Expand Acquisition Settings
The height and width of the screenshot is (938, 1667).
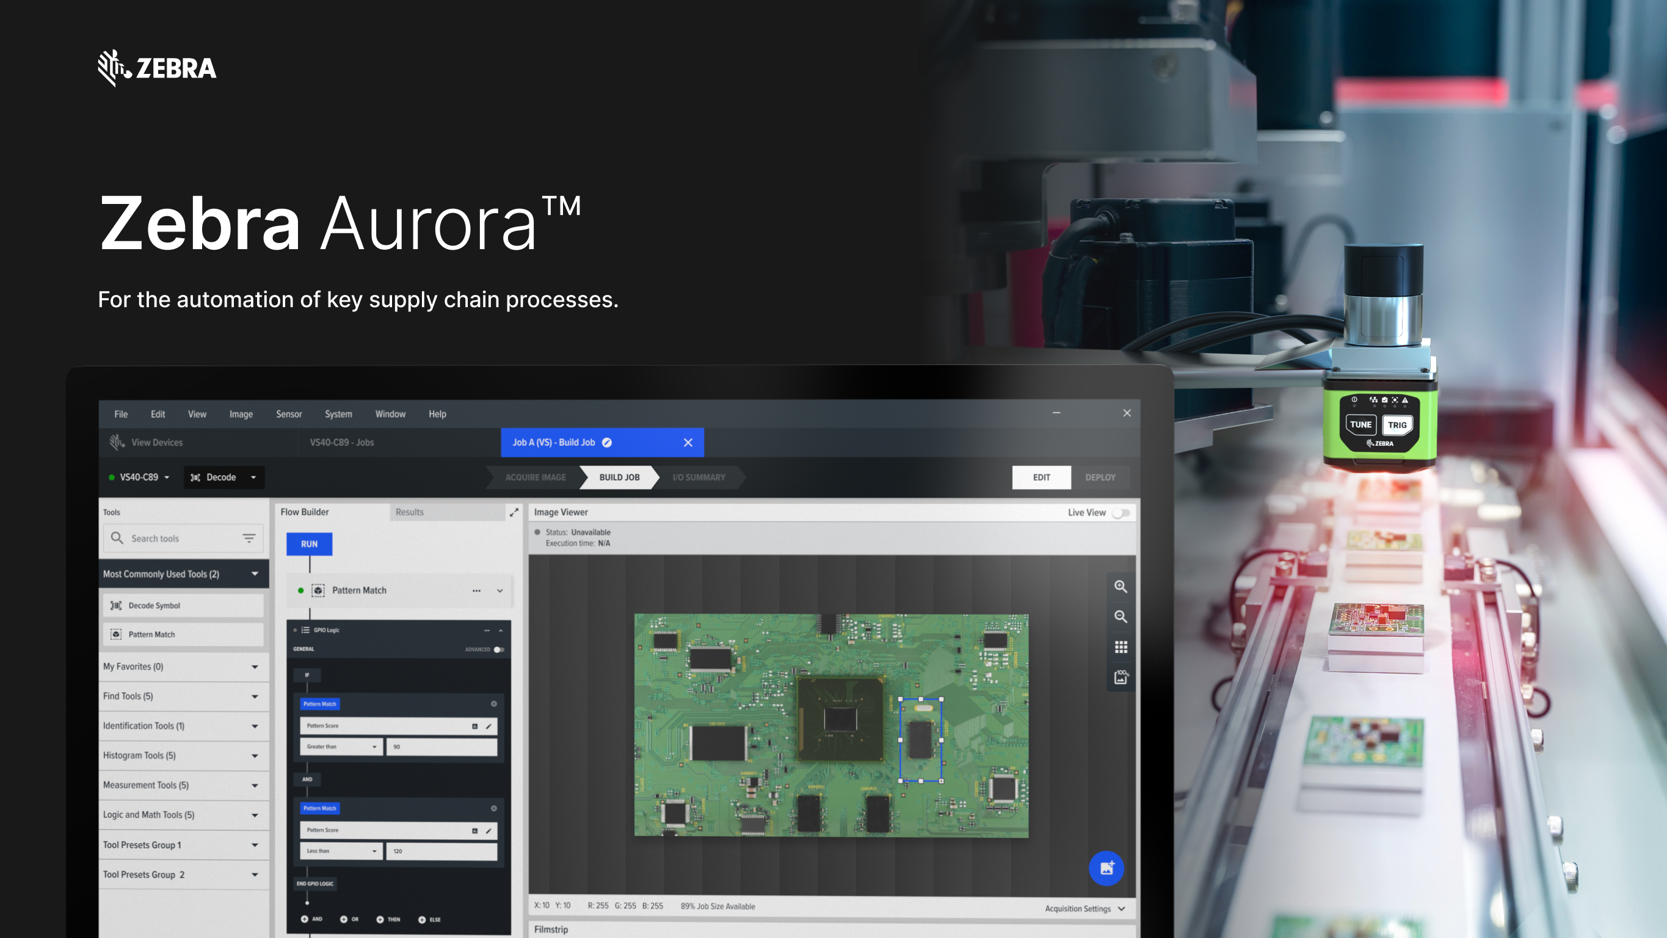pyautogui.click(x=1084, y=908)
